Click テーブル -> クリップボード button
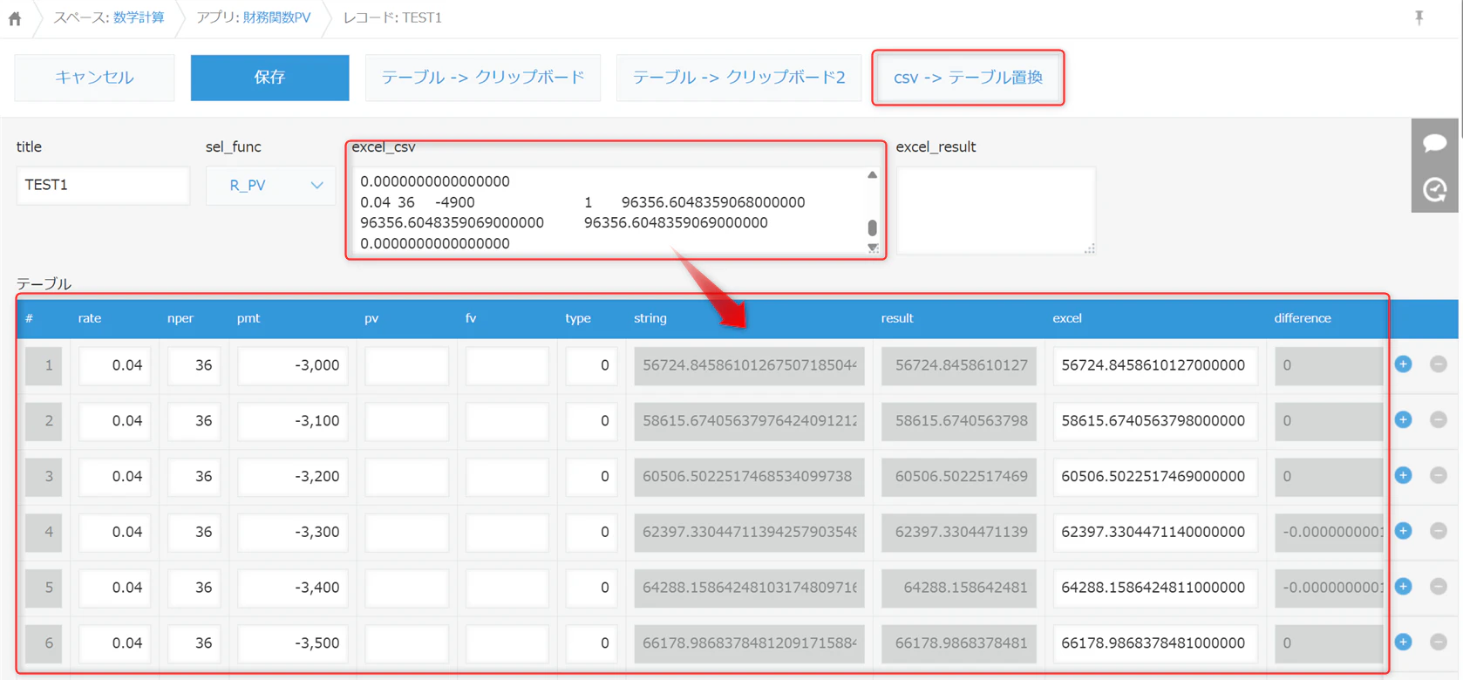Viewport: 1463px width, 680px height. (483, 78)
